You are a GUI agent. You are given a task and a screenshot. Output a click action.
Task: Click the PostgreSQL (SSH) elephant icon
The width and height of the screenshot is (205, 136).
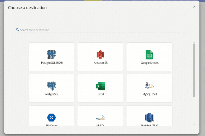tap(51, 55)
